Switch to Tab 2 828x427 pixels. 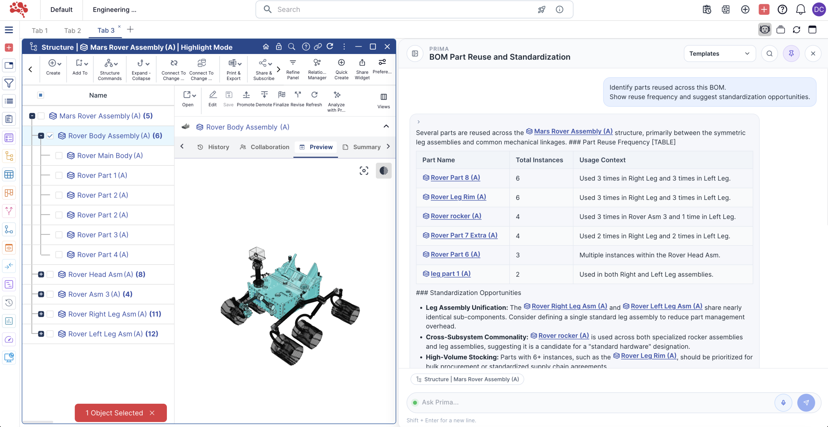72,30
